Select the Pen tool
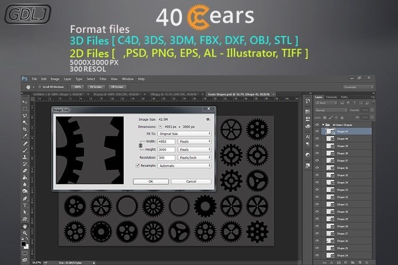The height and width of the screenshot is (265, 398). (25, 198)
